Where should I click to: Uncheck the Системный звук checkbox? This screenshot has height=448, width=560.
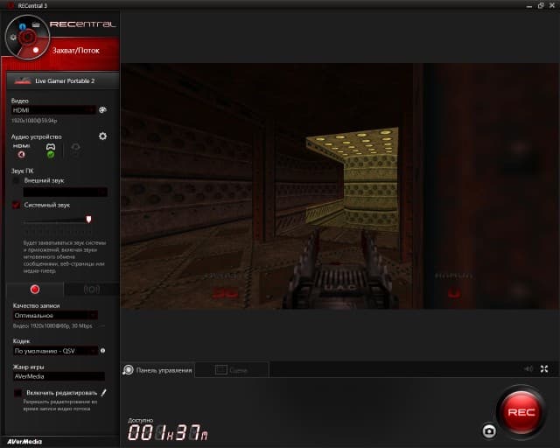click(16, 205)
